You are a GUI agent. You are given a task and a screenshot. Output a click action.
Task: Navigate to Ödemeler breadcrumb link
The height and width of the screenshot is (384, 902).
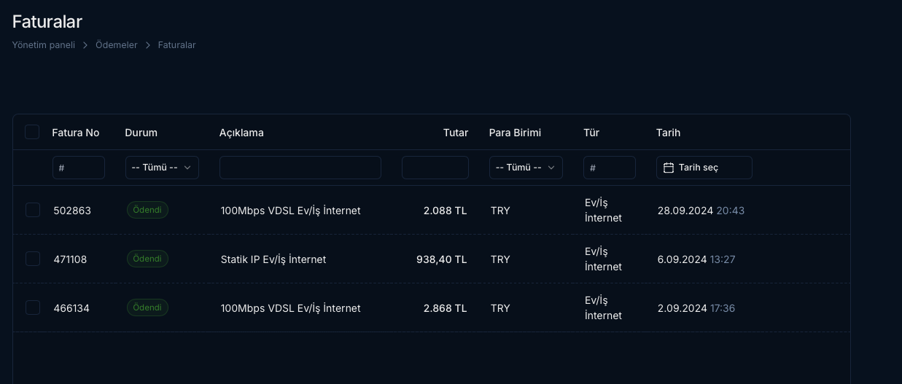(x=117, y=45)
